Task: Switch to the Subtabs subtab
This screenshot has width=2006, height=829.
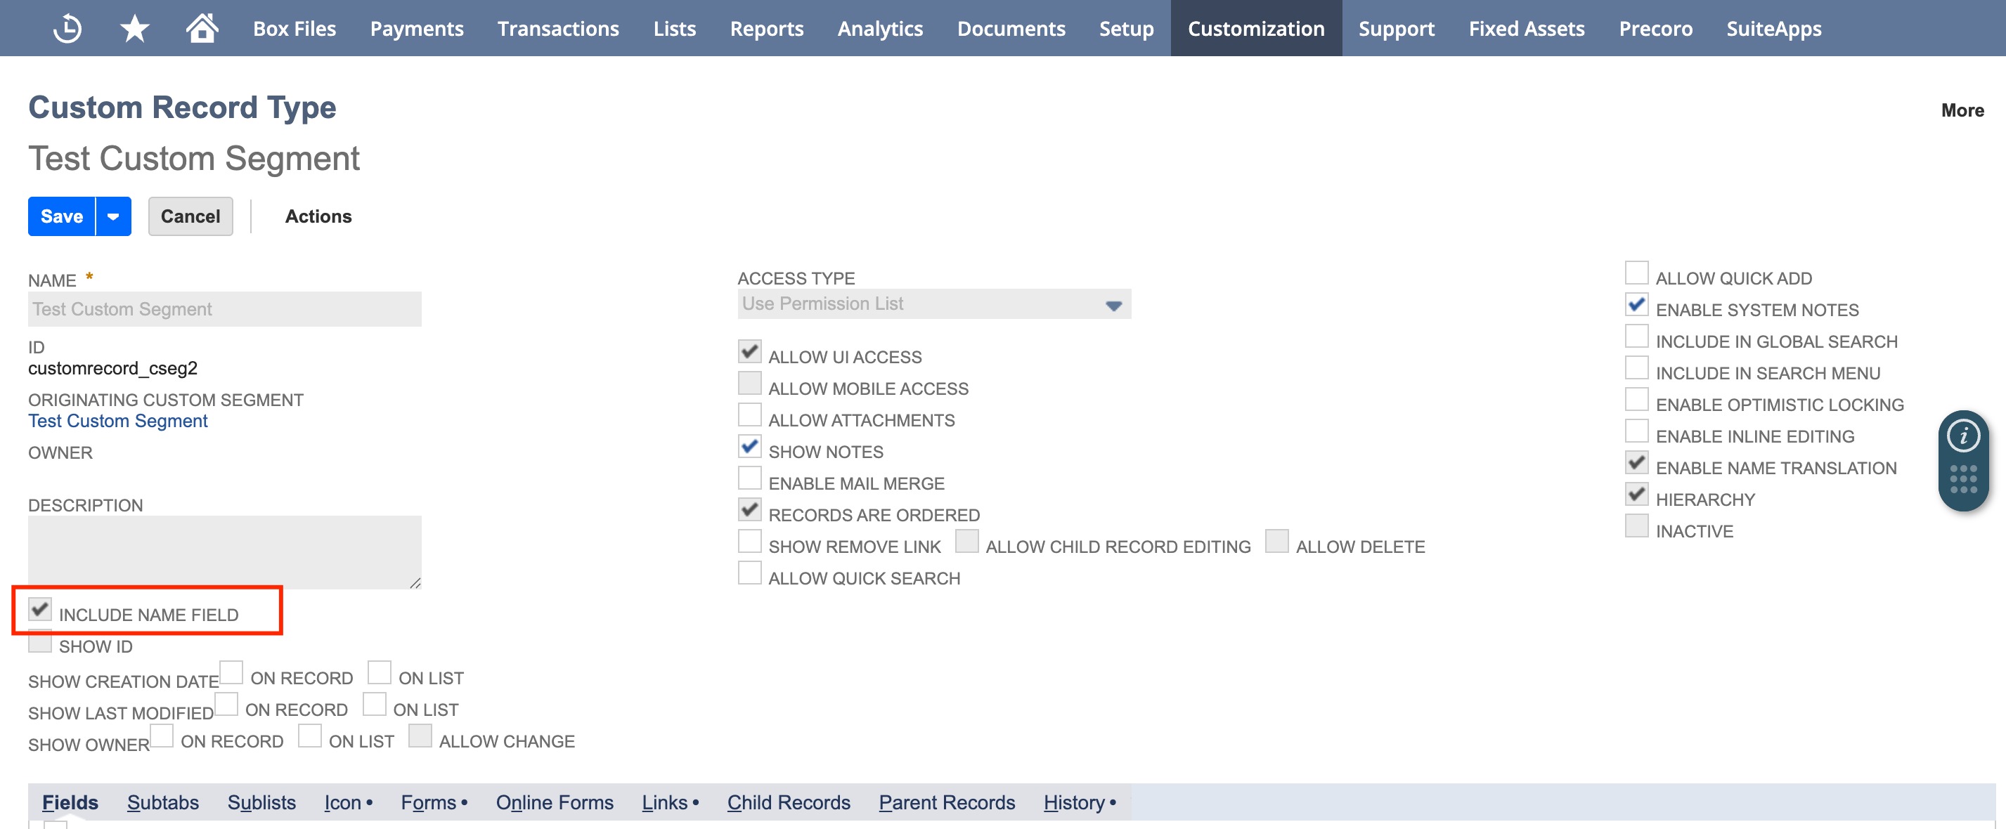Action: coord(163,802)
